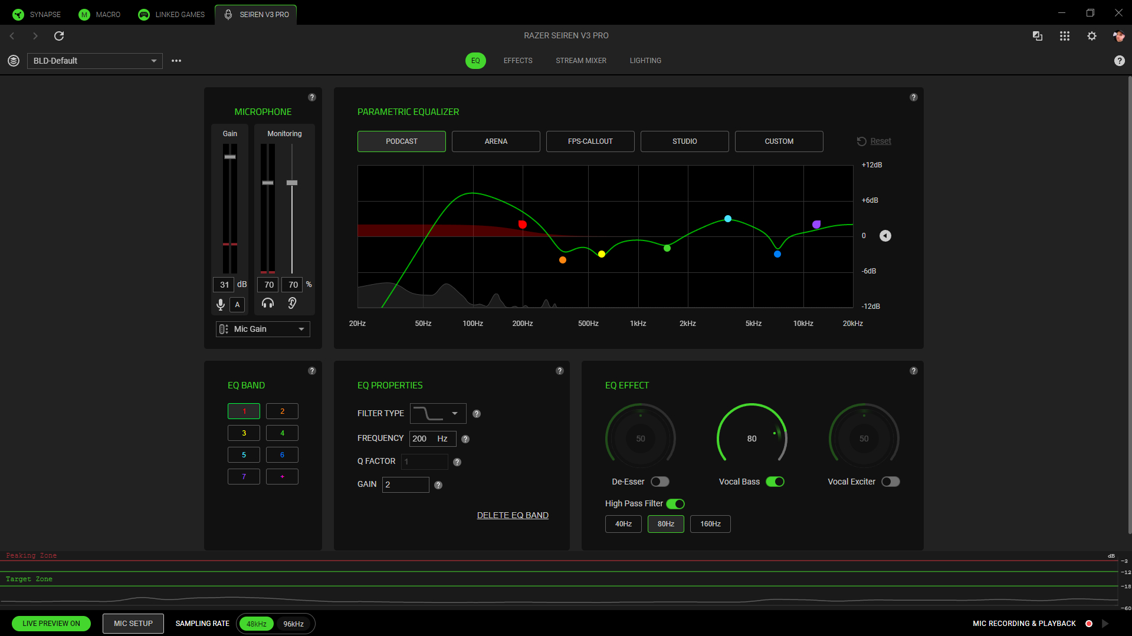Turn off the High Pass Filter switch
The width and height of the screenshot is (1132, 636).
[x=675, y=504]
